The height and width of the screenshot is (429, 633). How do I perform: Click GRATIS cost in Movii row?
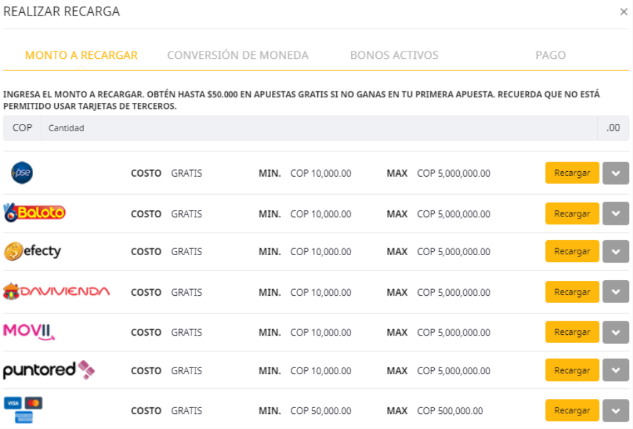(187, 332)
